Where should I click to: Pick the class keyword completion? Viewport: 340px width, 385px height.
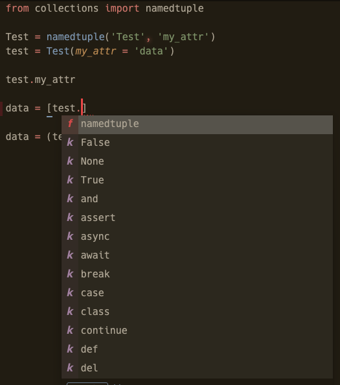pyautogui.click(x=197, y=312)
